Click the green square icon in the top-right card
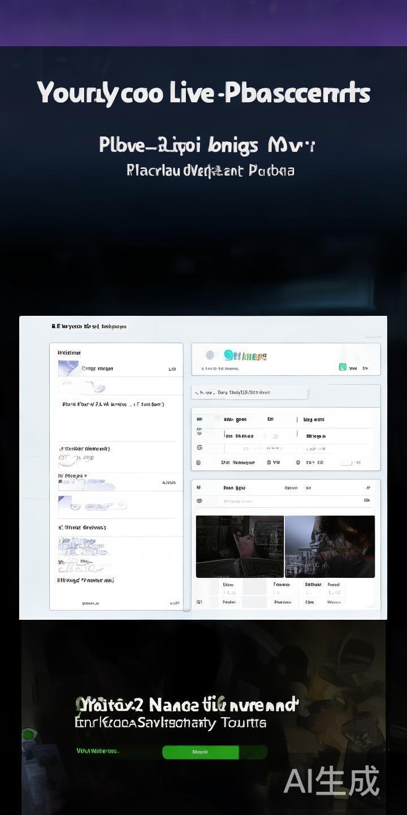The width and height of the screenshot is (407, 815). click(343, 367)
